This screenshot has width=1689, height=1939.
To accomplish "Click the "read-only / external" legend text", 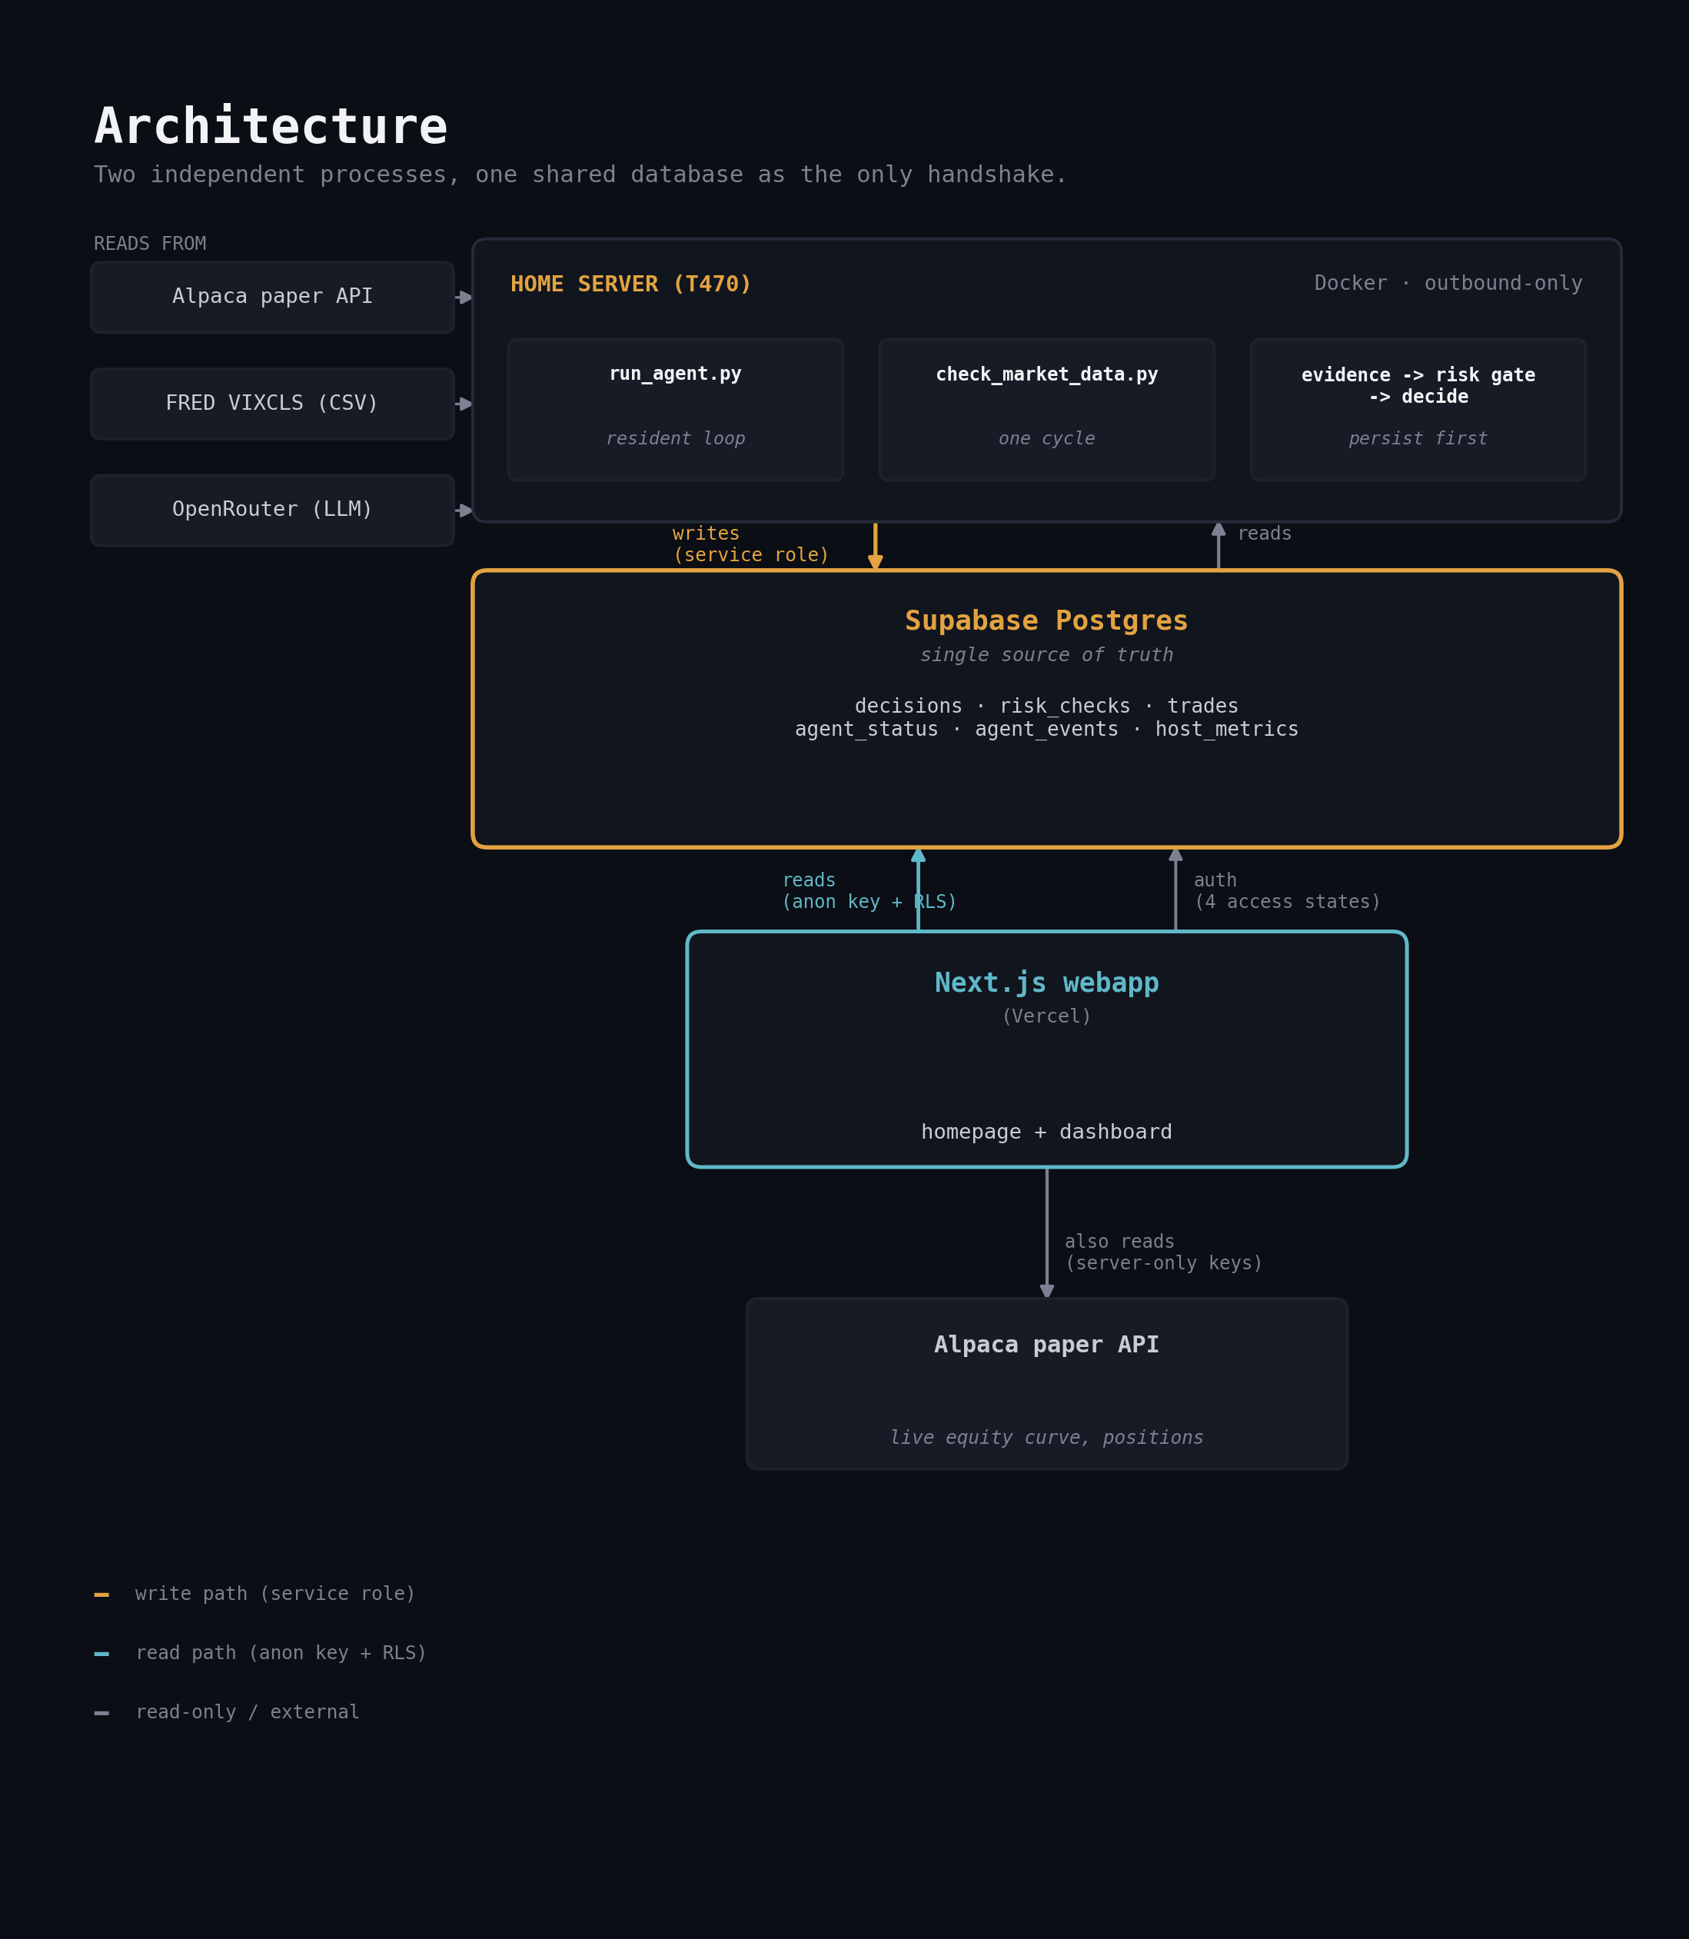I will [x=248, y=1713].
